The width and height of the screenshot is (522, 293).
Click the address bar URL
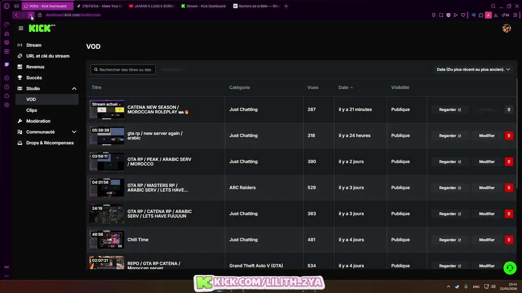[x=73, y=15]
